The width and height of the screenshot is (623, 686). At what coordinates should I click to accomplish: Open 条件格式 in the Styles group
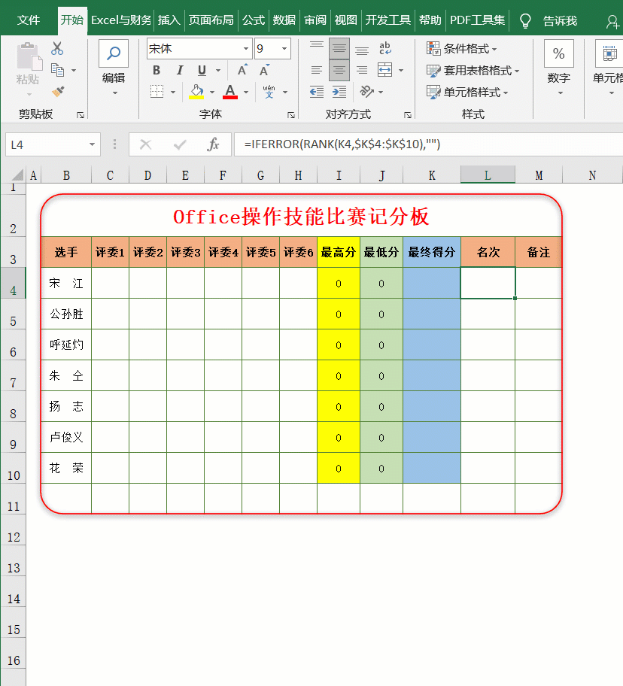pyautogui.click(x=462, y=47)
